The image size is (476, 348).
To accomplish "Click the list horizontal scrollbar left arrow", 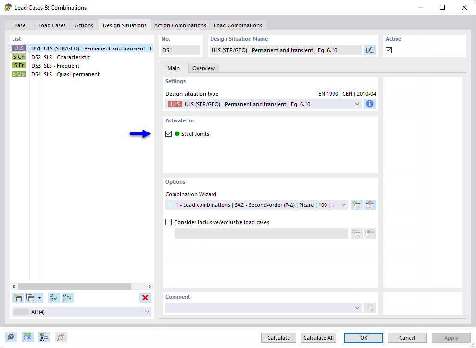I will 14,286.
